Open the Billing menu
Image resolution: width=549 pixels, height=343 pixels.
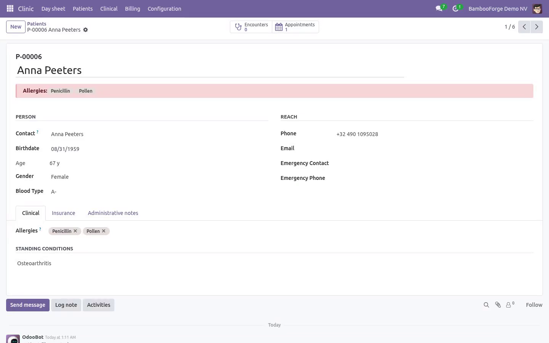click(132, 8)
